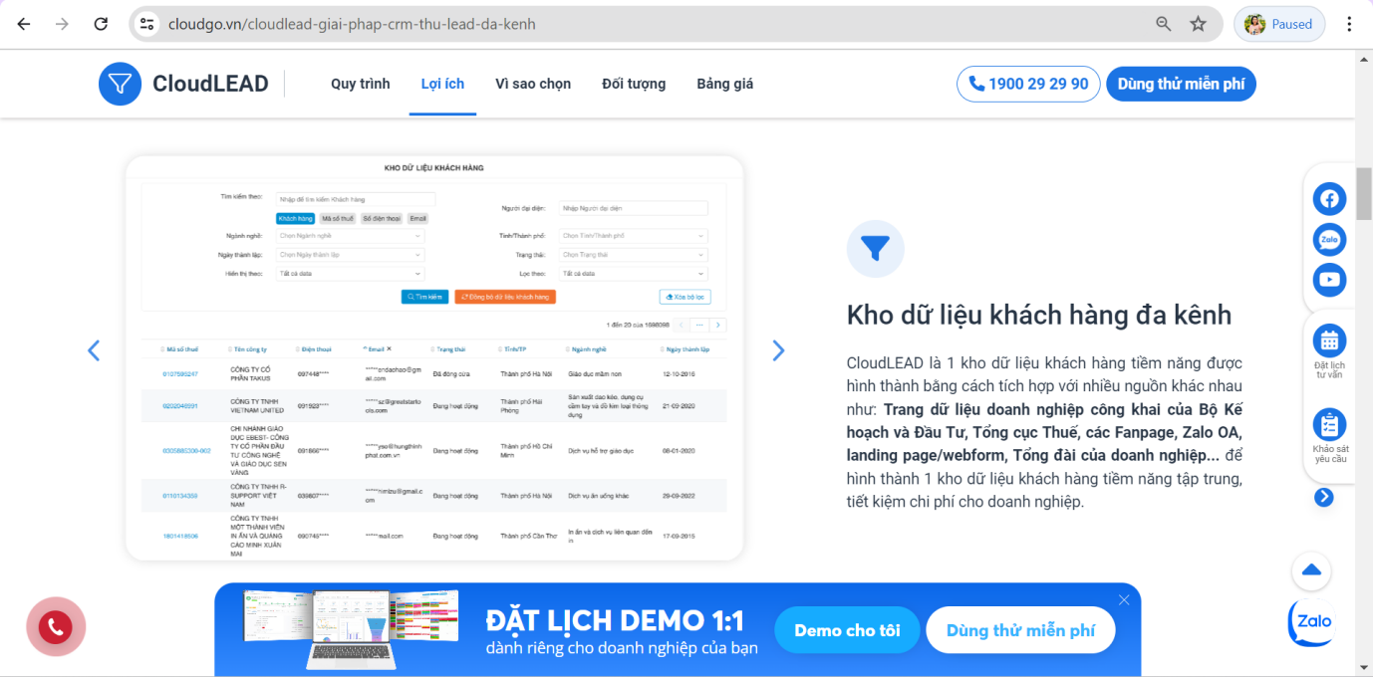Open the Facebook sidebar icon
This screenshot has height=677, width=1373.
pos(1329,199)
